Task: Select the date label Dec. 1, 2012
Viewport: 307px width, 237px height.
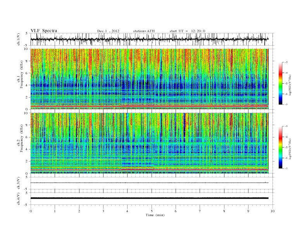Action: point(108,31)
